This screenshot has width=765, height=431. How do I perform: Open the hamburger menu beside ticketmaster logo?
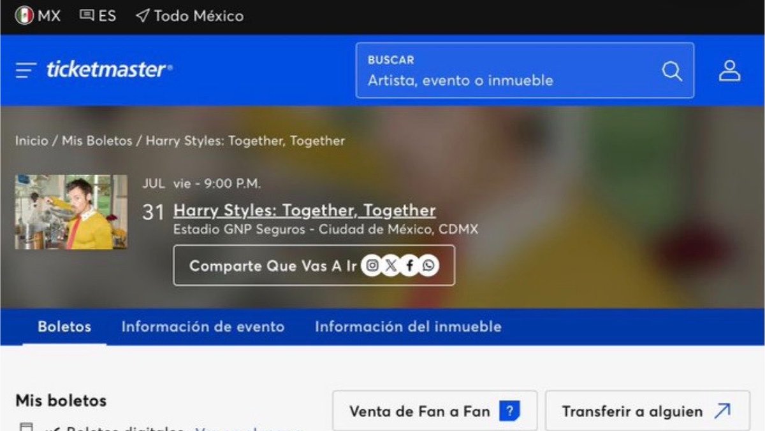[x=26, y=70]
